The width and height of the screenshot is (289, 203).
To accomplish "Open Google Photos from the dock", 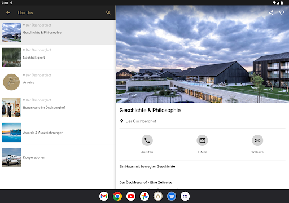I will click(x=144, y=196).
